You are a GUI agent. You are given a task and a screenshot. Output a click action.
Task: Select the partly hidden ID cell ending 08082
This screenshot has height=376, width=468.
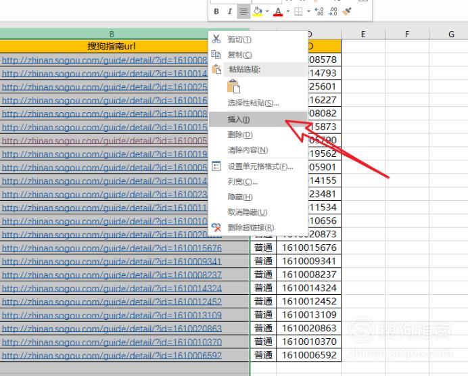(x=324, y=114)
